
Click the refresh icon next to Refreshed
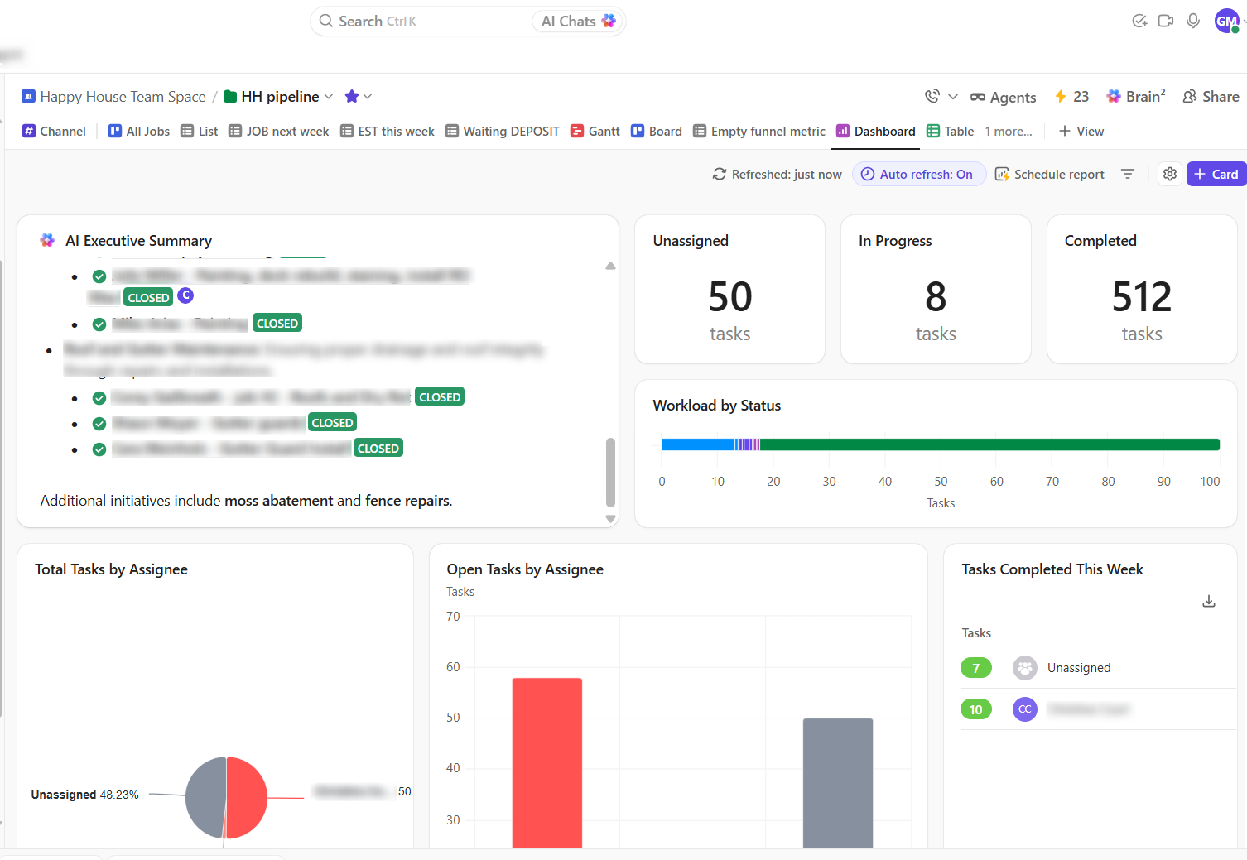(720, 175)
